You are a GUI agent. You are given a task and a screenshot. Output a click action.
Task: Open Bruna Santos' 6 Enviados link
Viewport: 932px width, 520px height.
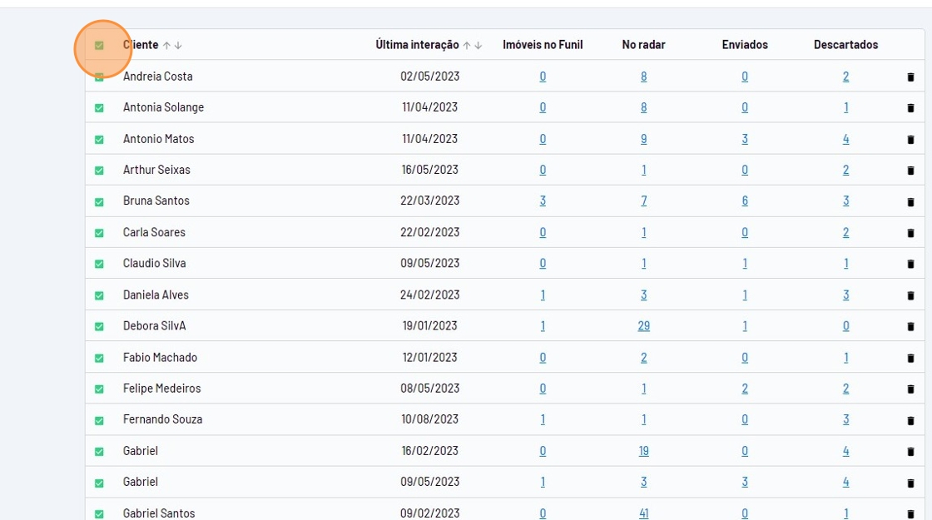744,201
